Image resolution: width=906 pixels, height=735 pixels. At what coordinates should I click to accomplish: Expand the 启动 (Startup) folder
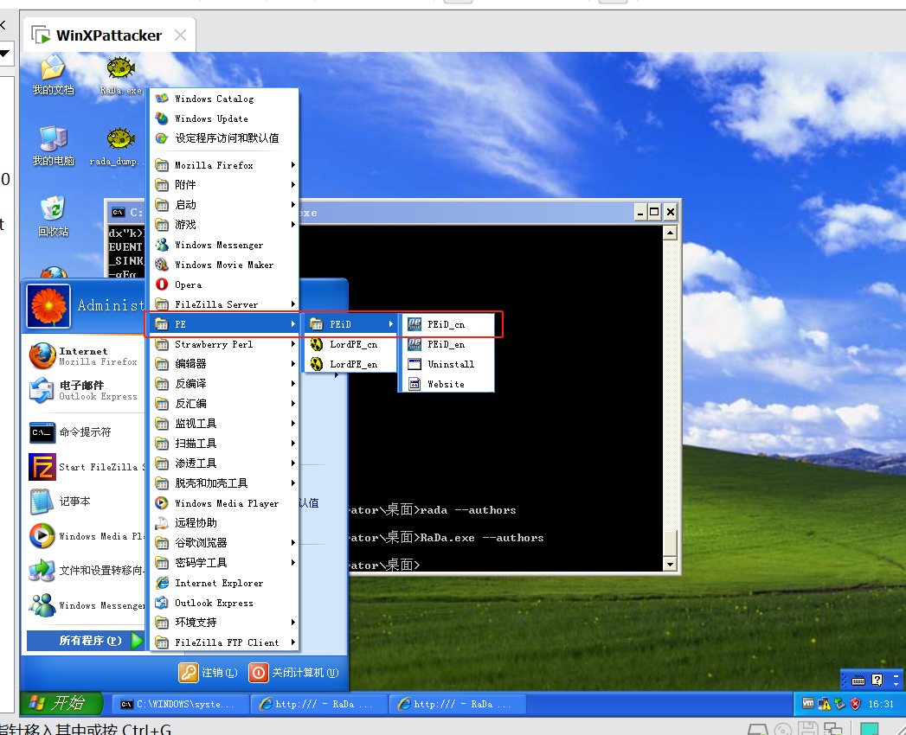[224, 205]
